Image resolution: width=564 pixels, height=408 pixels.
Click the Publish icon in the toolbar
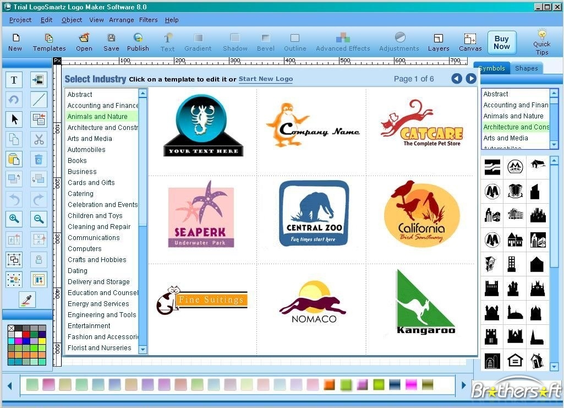(138, 39)
